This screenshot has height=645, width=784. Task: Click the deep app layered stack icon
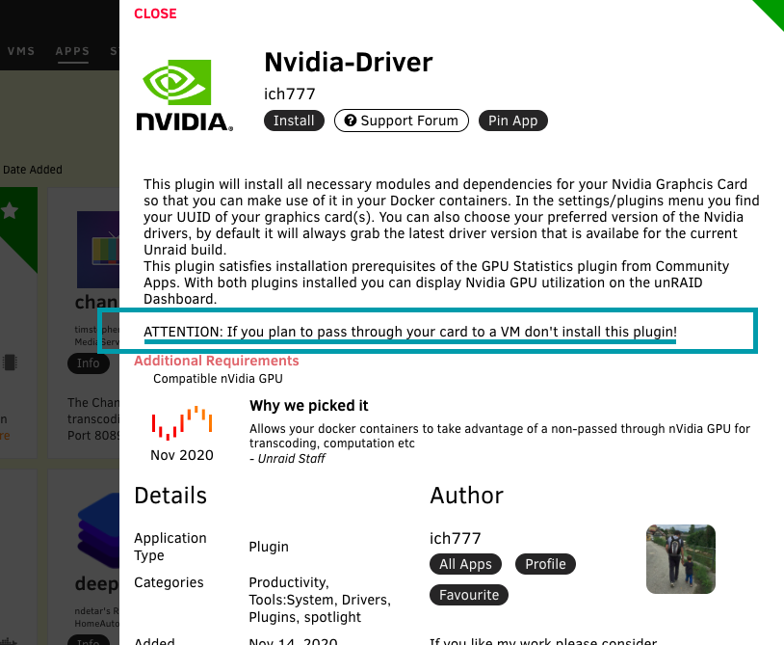[x=99, y=531]
